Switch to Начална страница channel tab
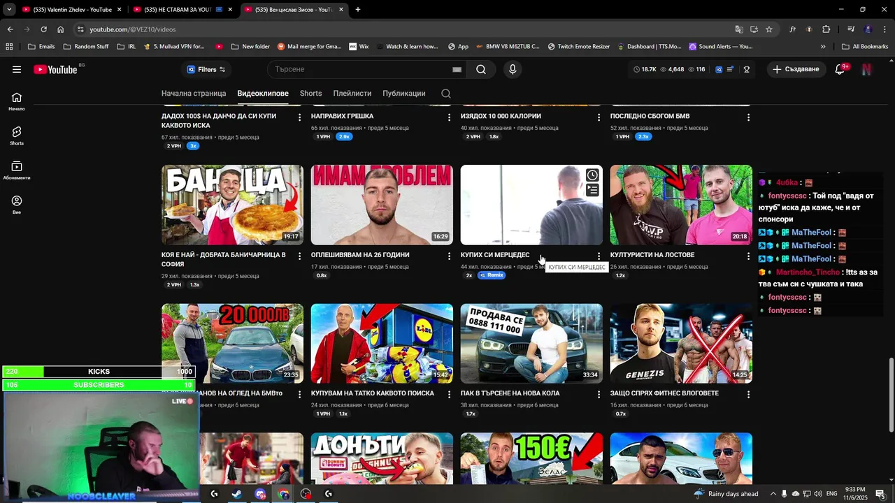The height and width of the screenshot is (503, 895). (x=194, y=94)
